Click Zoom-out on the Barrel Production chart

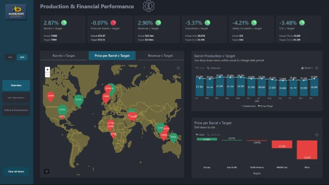click(213, 68)
